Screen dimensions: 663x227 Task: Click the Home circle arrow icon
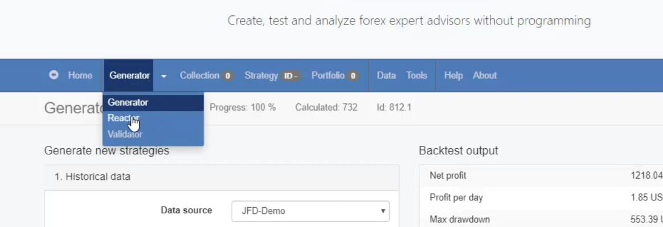point(54,75)
